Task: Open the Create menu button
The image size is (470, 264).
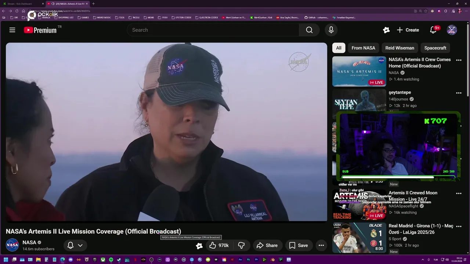Action: [x=408, y=30]
